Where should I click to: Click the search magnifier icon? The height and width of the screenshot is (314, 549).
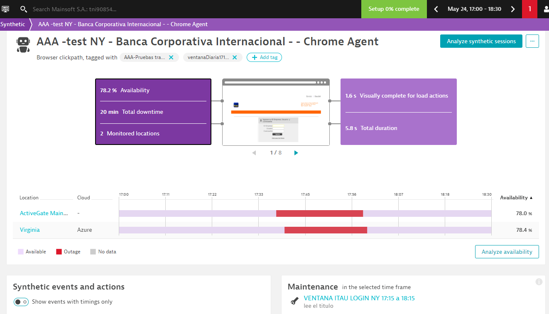coord(24,9)
